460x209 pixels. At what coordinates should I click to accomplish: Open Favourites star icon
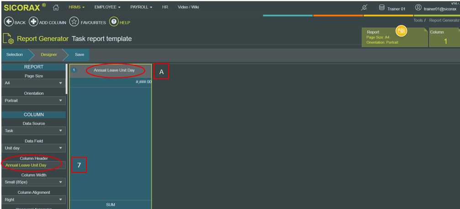[x=74, y=22]
